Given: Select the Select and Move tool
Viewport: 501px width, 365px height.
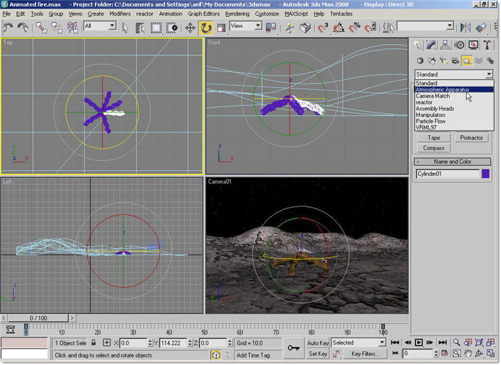Looking at the screenshot, I should tap(190, 27).
